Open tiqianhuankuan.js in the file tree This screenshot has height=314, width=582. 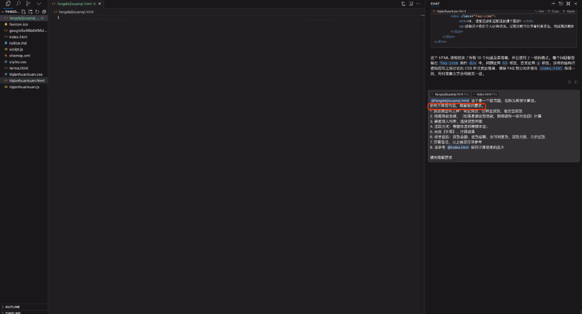24,87
